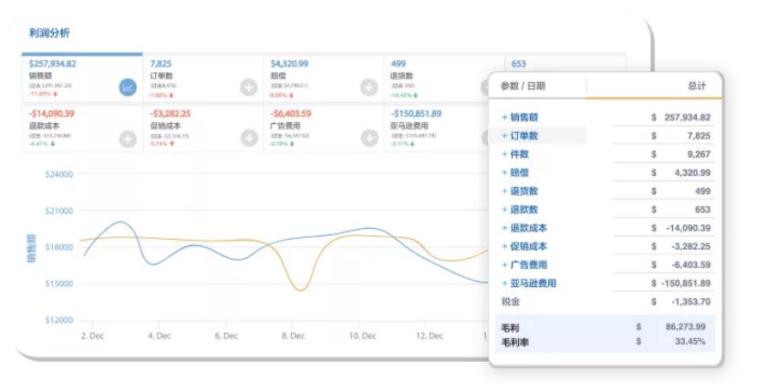
Task: Click the $21000 y-axis label
Action: (59, 211)
